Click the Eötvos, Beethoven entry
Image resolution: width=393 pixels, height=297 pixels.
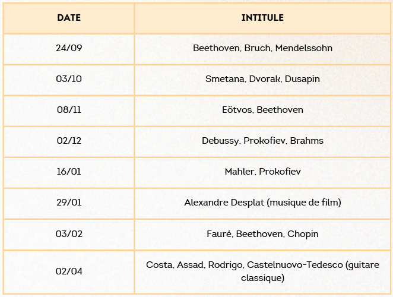262,110
